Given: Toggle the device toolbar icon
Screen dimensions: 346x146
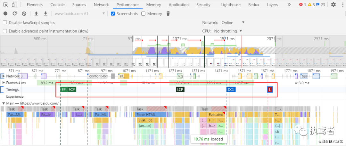Looking at the screenshot, I should pyautogui.click(x=14, y=4).
